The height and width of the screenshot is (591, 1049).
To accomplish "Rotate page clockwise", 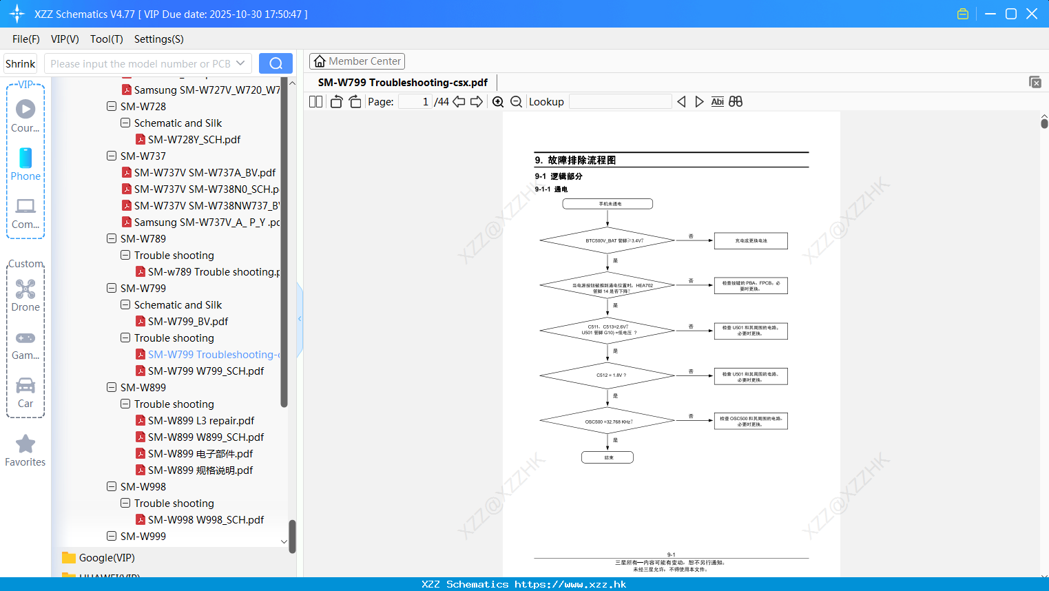I will 355,101.
